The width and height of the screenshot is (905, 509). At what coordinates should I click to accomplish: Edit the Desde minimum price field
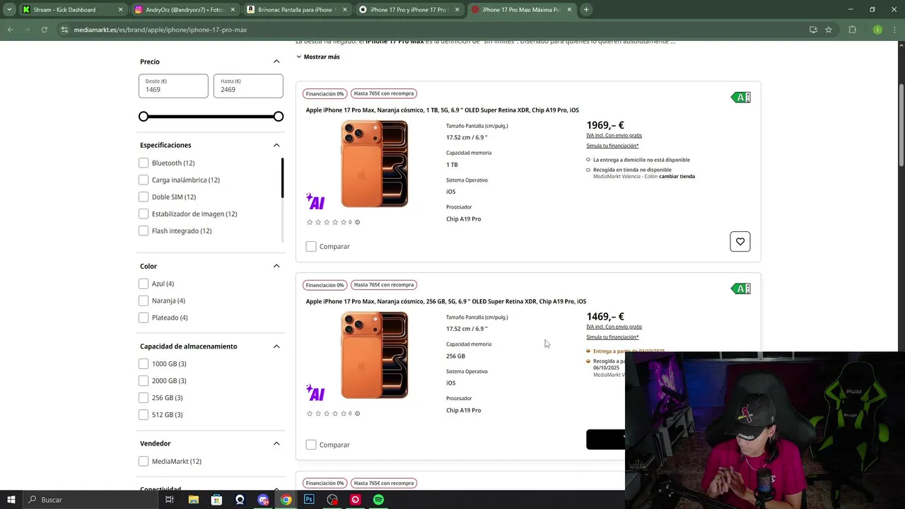pos(173,86)
